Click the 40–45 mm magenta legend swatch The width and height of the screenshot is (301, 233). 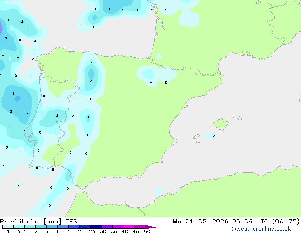click(129, 227)
